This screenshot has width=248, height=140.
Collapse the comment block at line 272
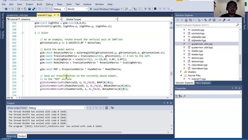(22, 76)
